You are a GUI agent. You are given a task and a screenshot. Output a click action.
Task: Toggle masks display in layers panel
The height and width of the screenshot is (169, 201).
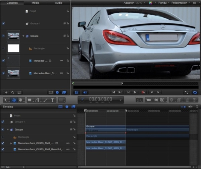pos(51,92)
